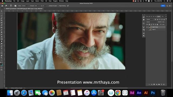Create a new group folder in Layers panel
Viewport: 173px width, 97px height.
coord(159,84)
